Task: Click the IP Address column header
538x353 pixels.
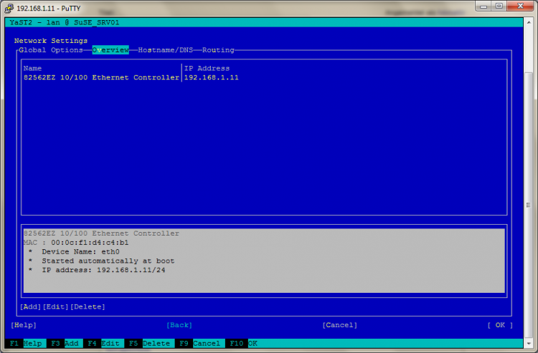Action: (x=207, y=68)
